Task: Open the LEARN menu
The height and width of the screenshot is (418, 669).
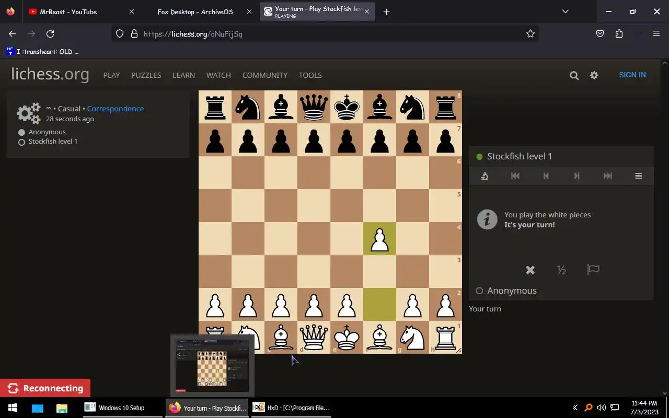Action: (x=183, y=75)
